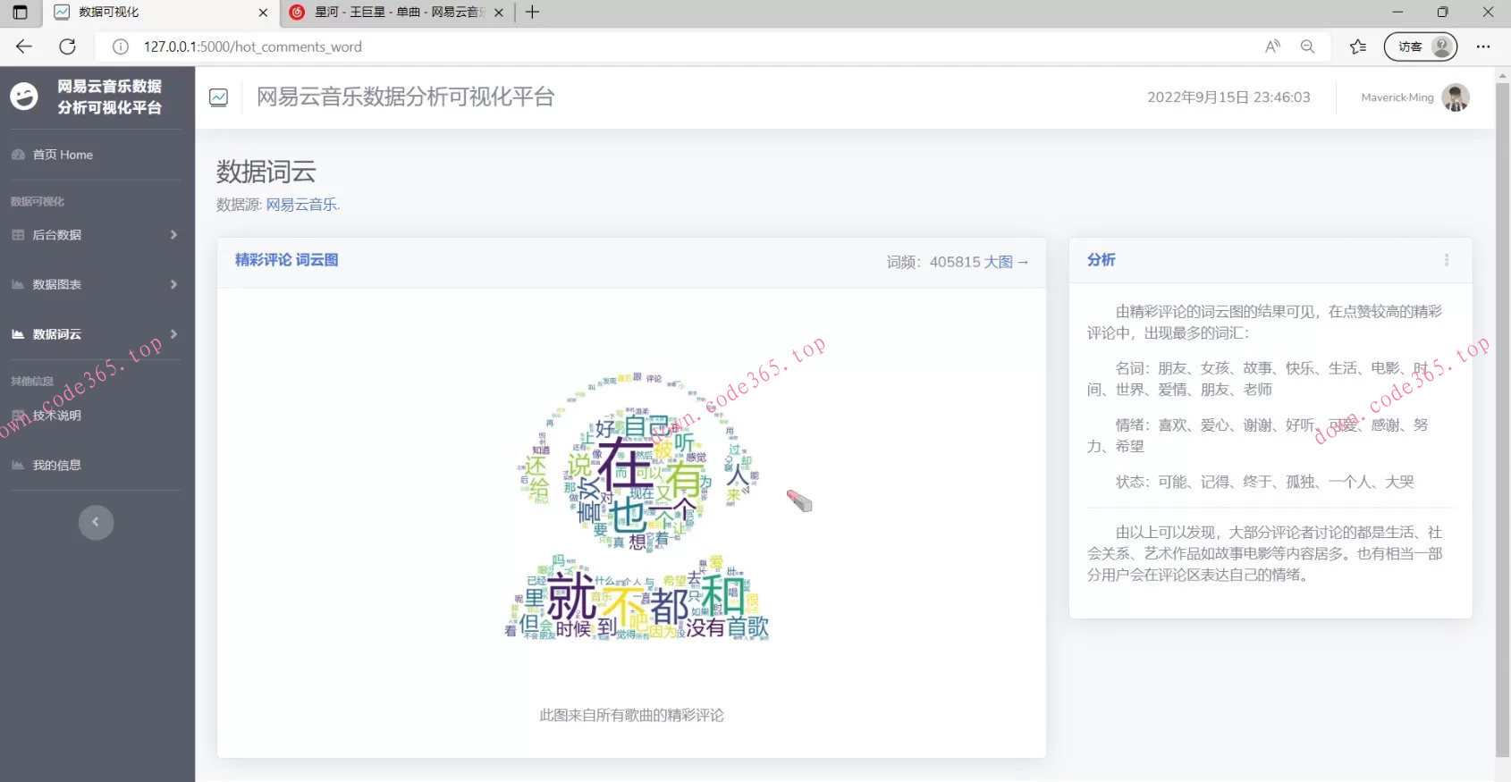
Task: Click the Maverick Ming username
Action: [1397, 97]
